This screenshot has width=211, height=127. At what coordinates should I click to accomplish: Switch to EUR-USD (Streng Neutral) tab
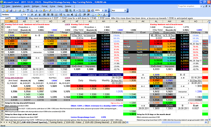(x=97, y=122)
